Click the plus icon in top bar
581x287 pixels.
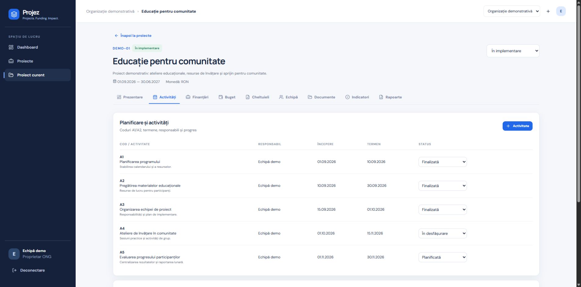(x=548, y=11)
